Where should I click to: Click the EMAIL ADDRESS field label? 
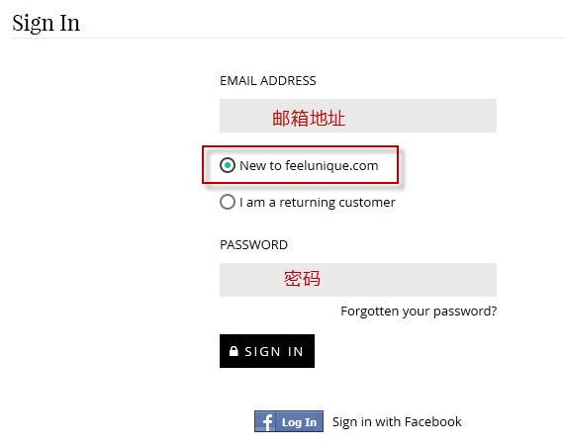(x=268, y=81)
